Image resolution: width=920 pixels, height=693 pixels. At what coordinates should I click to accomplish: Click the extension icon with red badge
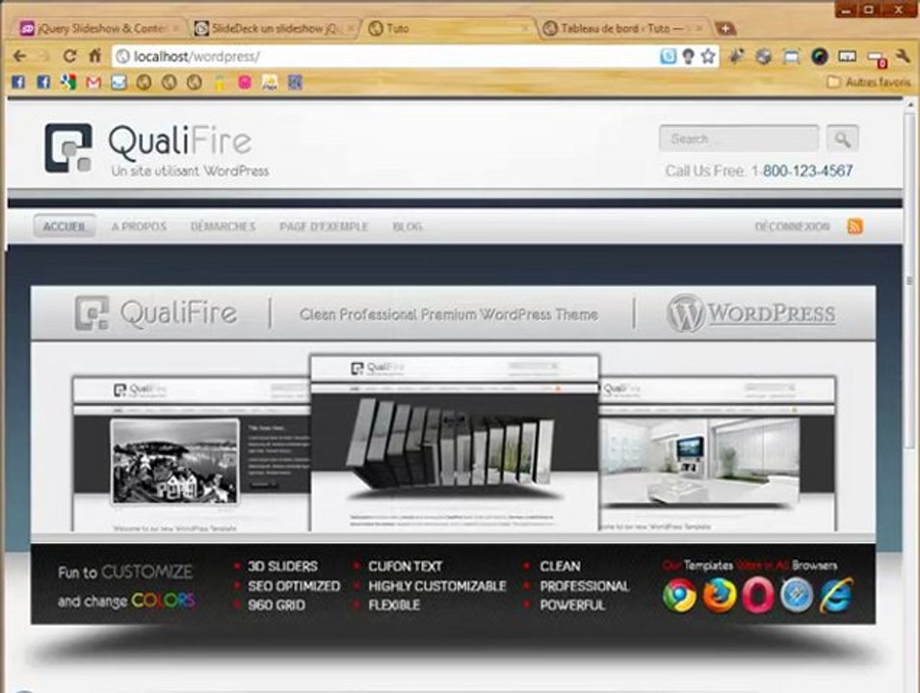(x=877, y=58)
